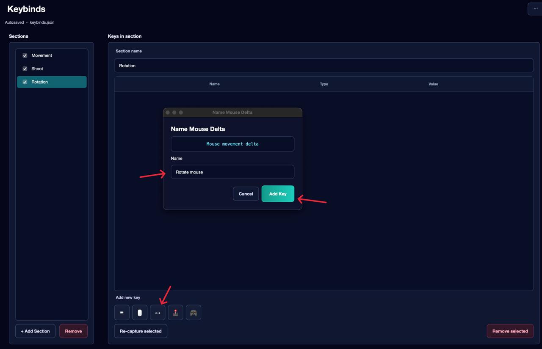This screenshot has width=542, height=349.
Task: Select the Rotation section row
Action: 52,82
